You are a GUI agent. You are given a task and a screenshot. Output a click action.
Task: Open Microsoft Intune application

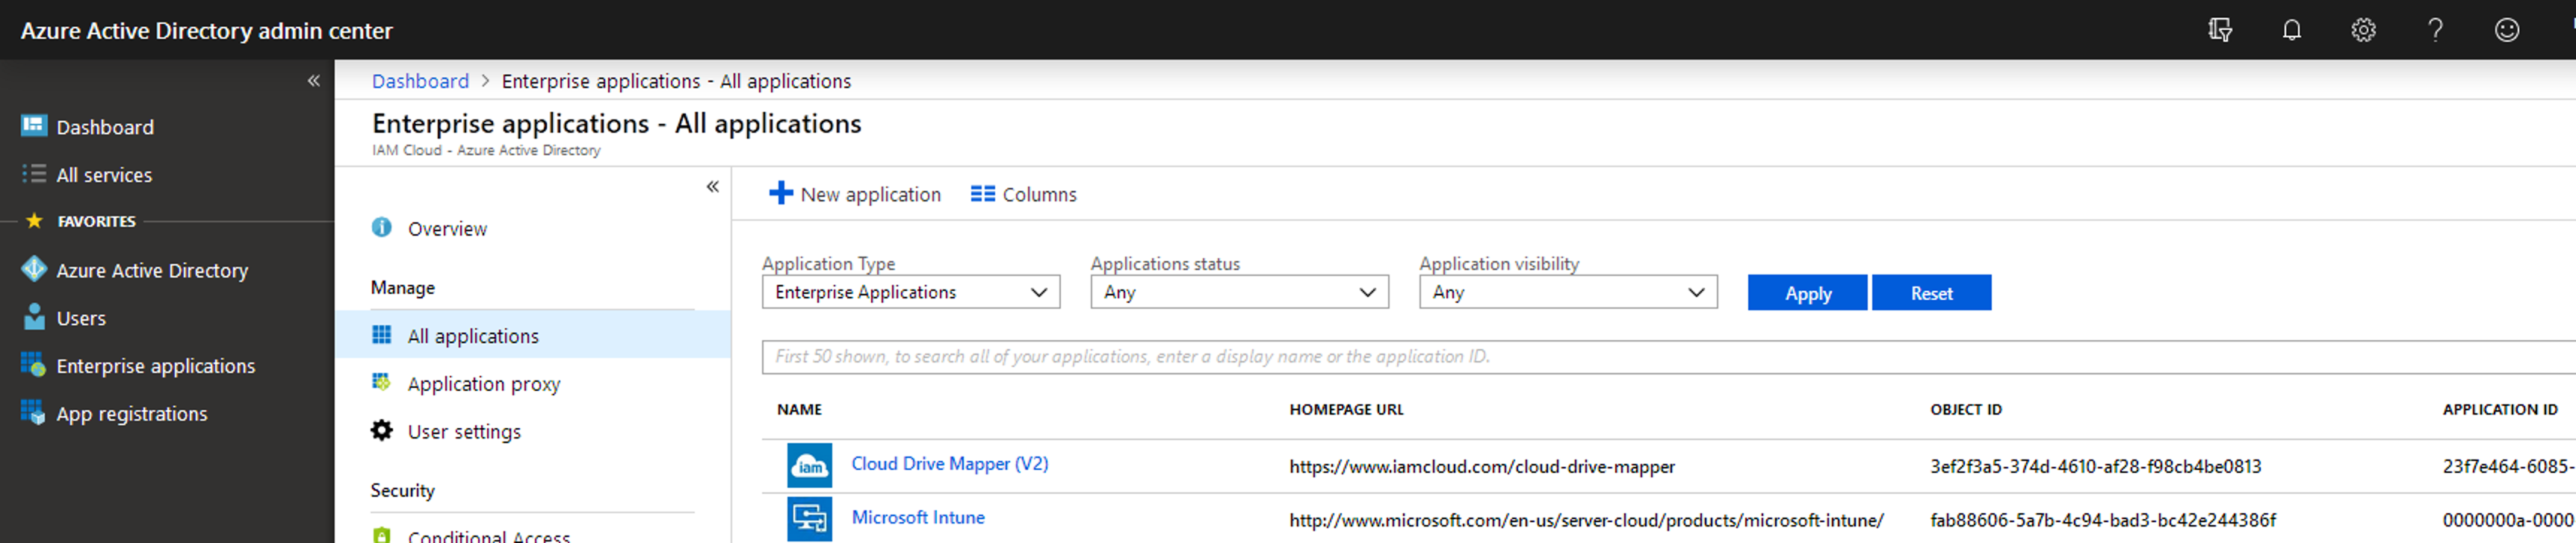point(918,517)
